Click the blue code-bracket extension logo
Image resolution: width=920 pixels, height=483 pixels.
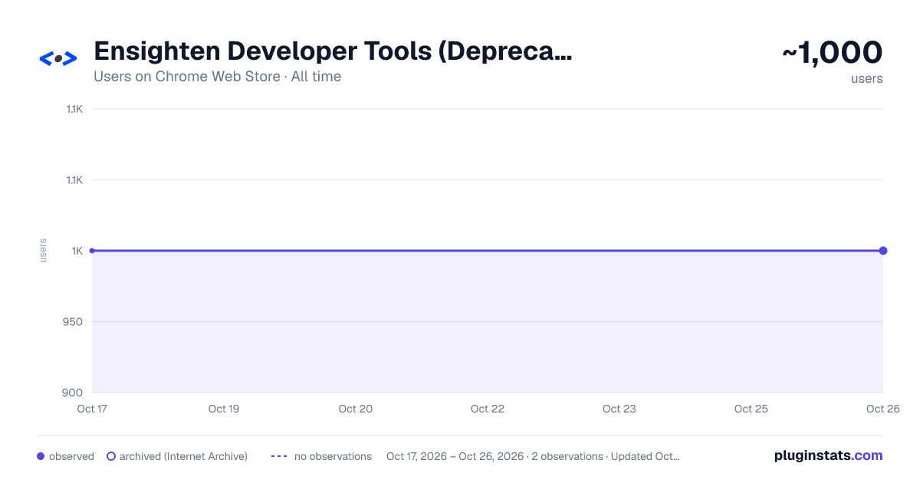pyautogui.click(x=58, y=58)
